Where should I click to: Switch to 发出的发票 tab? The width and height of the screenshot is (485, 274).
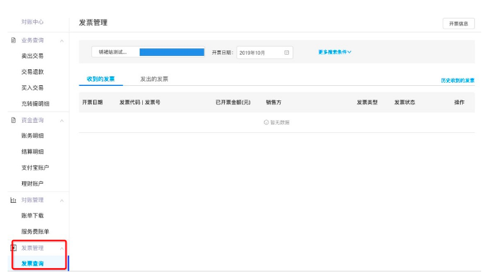click(x=154, y=79)
